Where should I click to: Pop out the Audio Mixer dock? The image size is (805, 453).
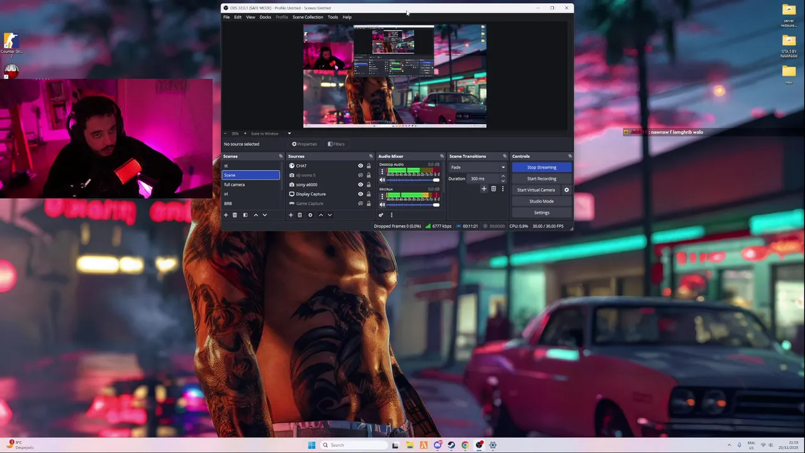(441, 156)
